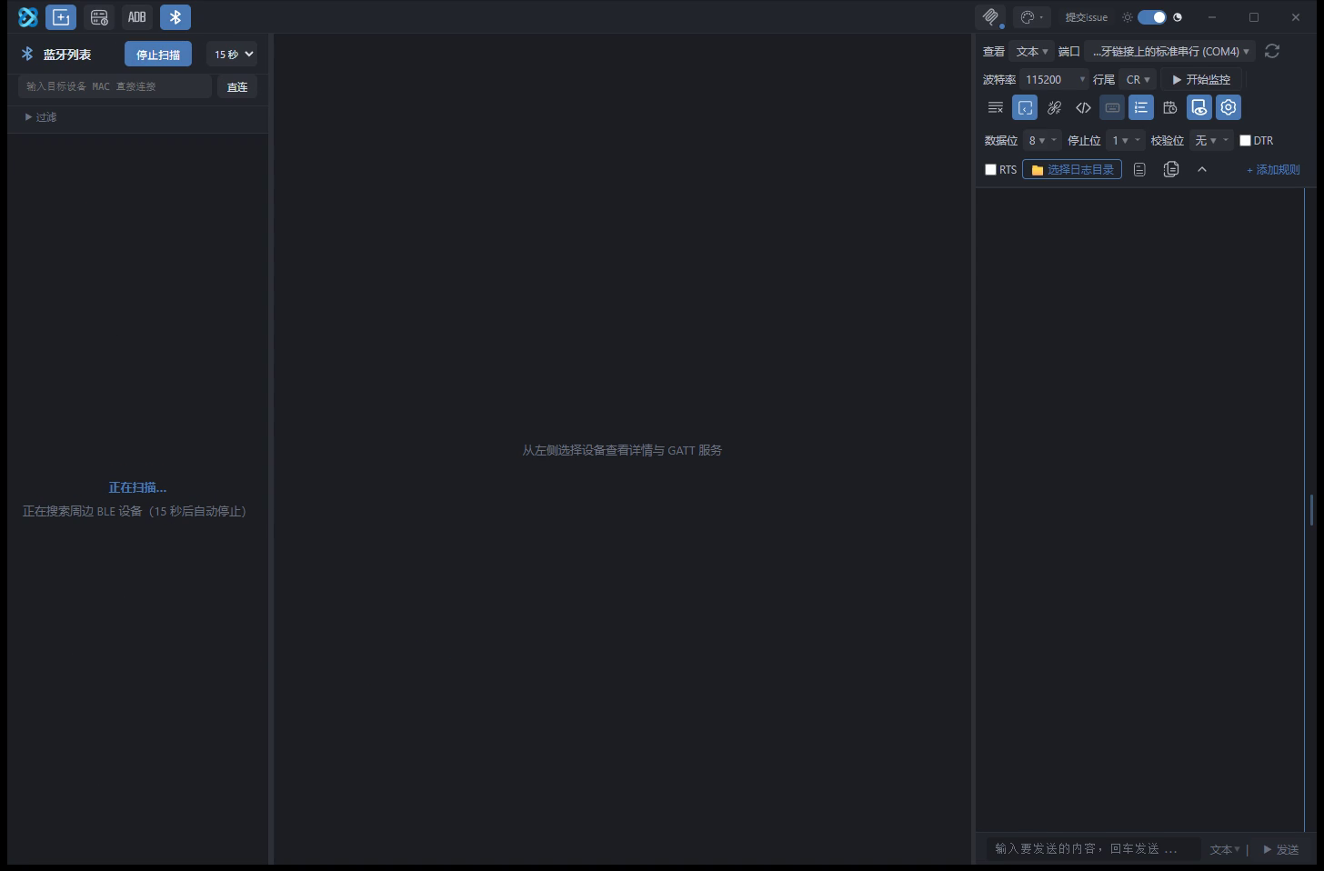
Task: Toggle the auto-scroll bracket icon
Action: 1025,107
